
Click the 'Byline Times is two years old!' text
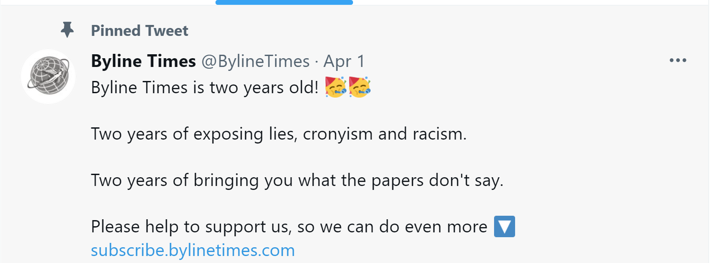click(205, 88)
